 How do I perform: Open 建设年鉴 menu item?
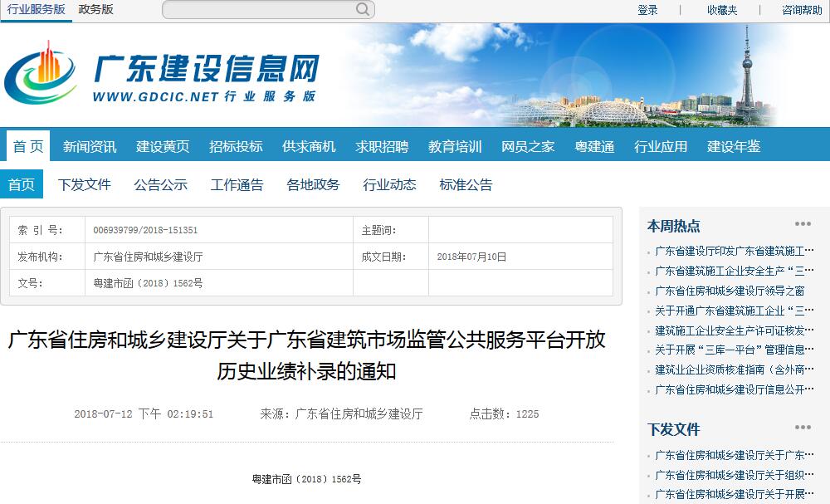coord(734,147)
